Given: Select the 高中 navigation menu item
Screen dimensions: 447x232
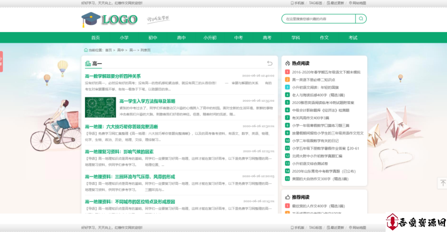Looking at the screenshot, I should tap(181, 38).
